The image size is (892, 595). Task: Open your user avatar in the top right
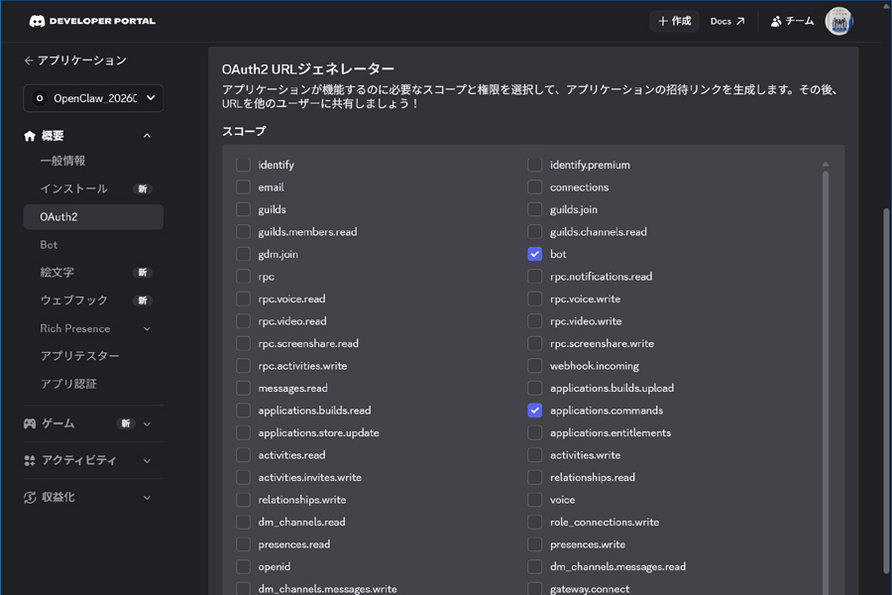coord(838,20)
